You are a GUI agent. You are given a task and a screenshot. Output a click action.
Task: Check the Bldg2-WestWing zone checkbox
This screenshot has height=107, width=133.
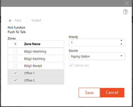(15, 51)
